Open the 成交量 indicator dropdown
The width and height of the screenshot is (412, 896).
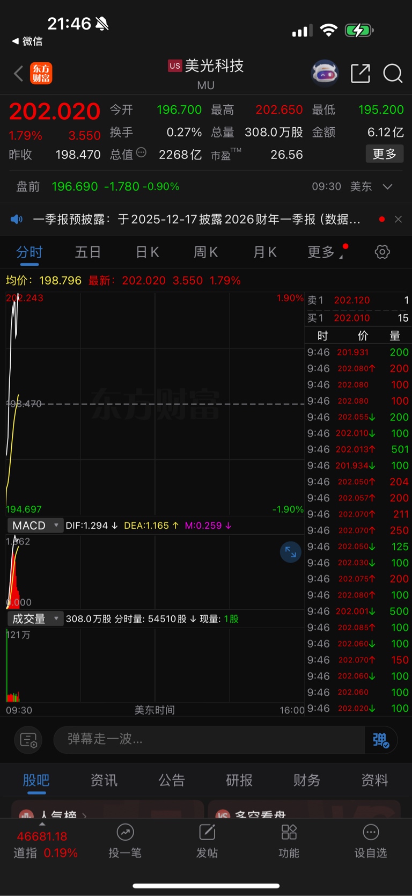click(x=35, y=619)
